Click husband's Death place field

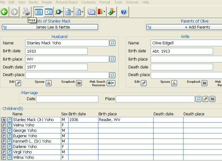click(x=67, y=75)
